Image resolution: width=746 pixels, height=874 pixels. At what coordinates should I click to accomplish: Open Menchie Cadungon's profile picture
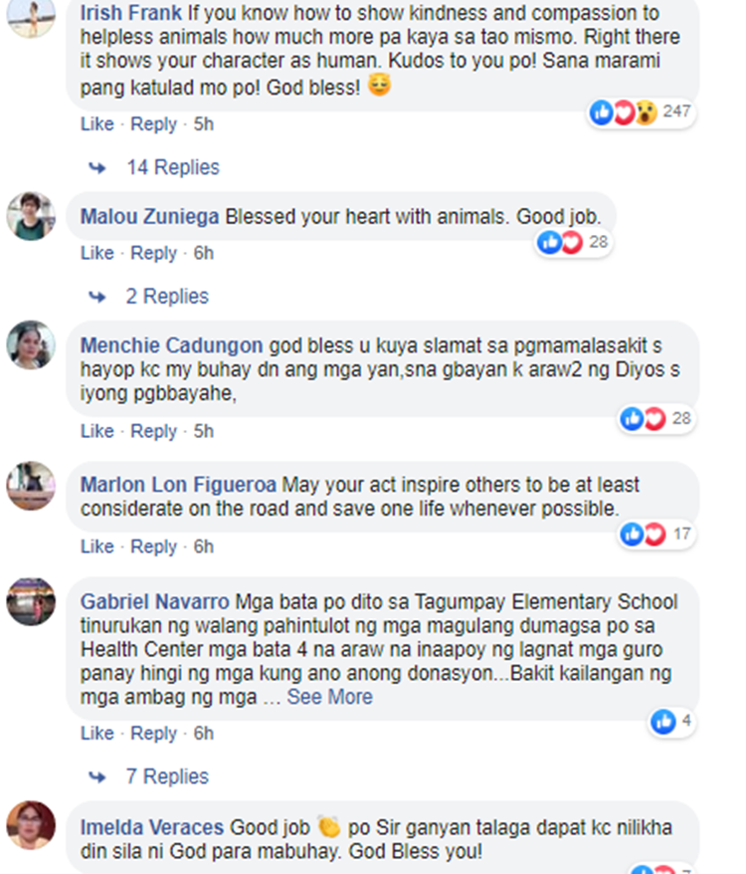click(x=31, y=345)
